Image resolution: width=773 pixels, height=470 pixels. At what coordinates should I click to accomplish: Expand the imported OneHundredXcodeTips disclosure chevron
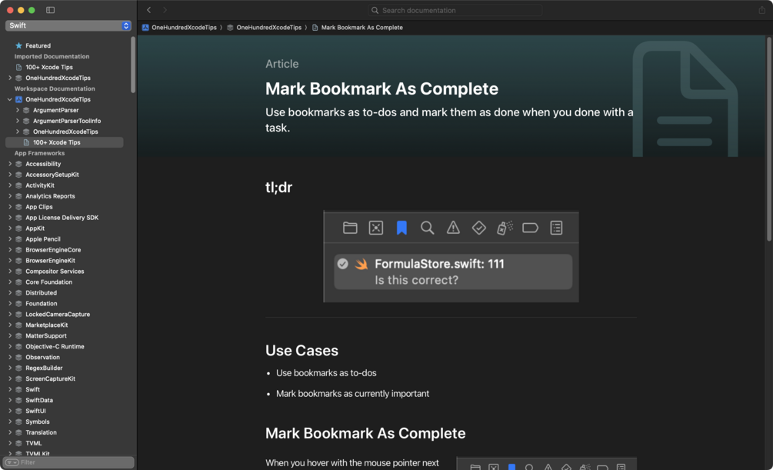click(x=10, y=78)
